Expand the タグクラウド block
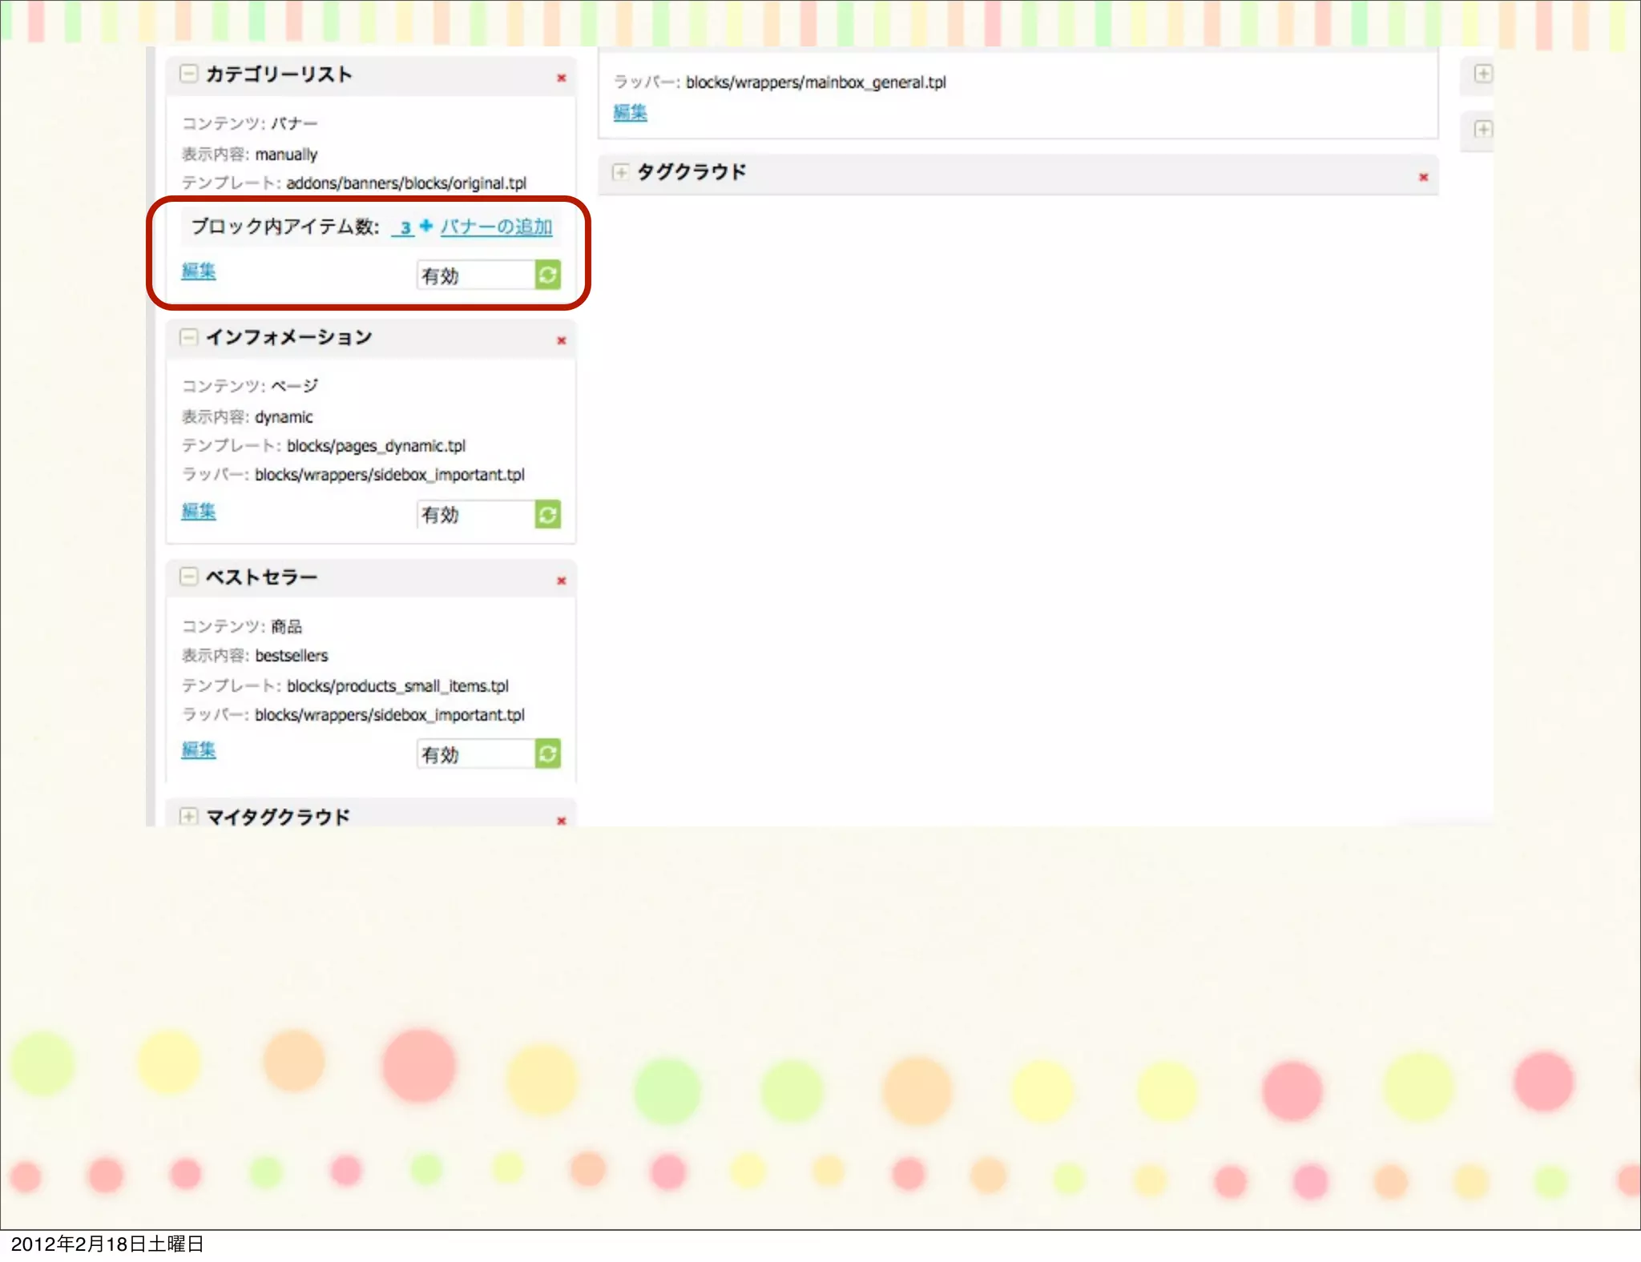The height and width of the screenshot is (1262, 1641). pos(620,171)
